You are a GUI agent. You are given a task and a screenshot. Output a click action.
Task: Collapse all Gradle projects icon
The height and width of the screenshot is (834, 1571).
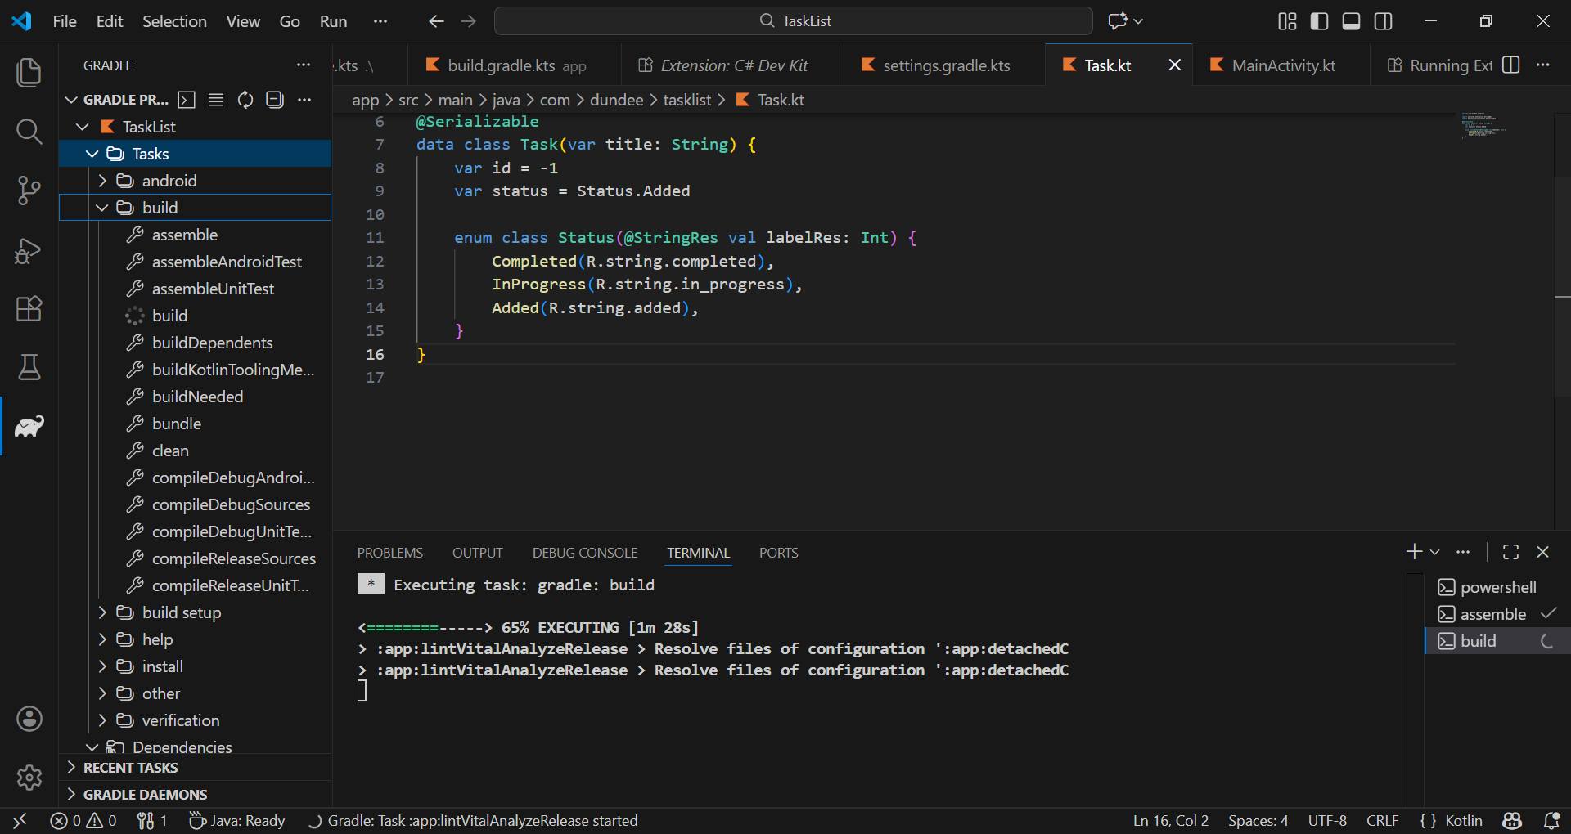(x=275, y=100)
